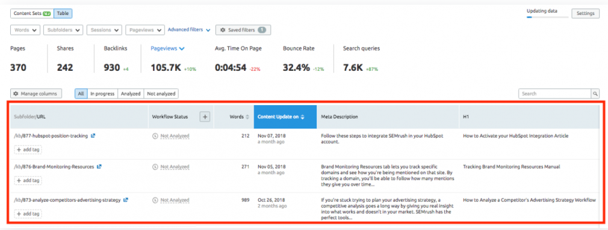The height and width of the screenshot is (230, 608).
Task: Show Not analyzed pages
Action: click(x=161, y=94)
